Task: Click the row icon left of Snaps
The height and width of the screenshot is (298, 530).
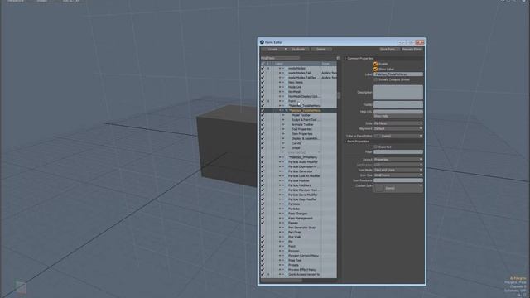Action: 283,148
